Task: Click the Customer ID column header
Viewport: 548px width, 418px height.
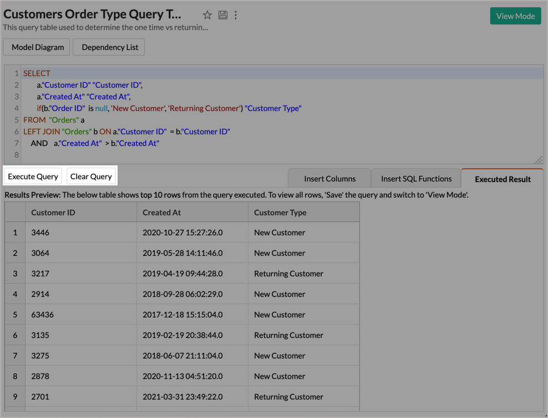Action: [53, 213]
